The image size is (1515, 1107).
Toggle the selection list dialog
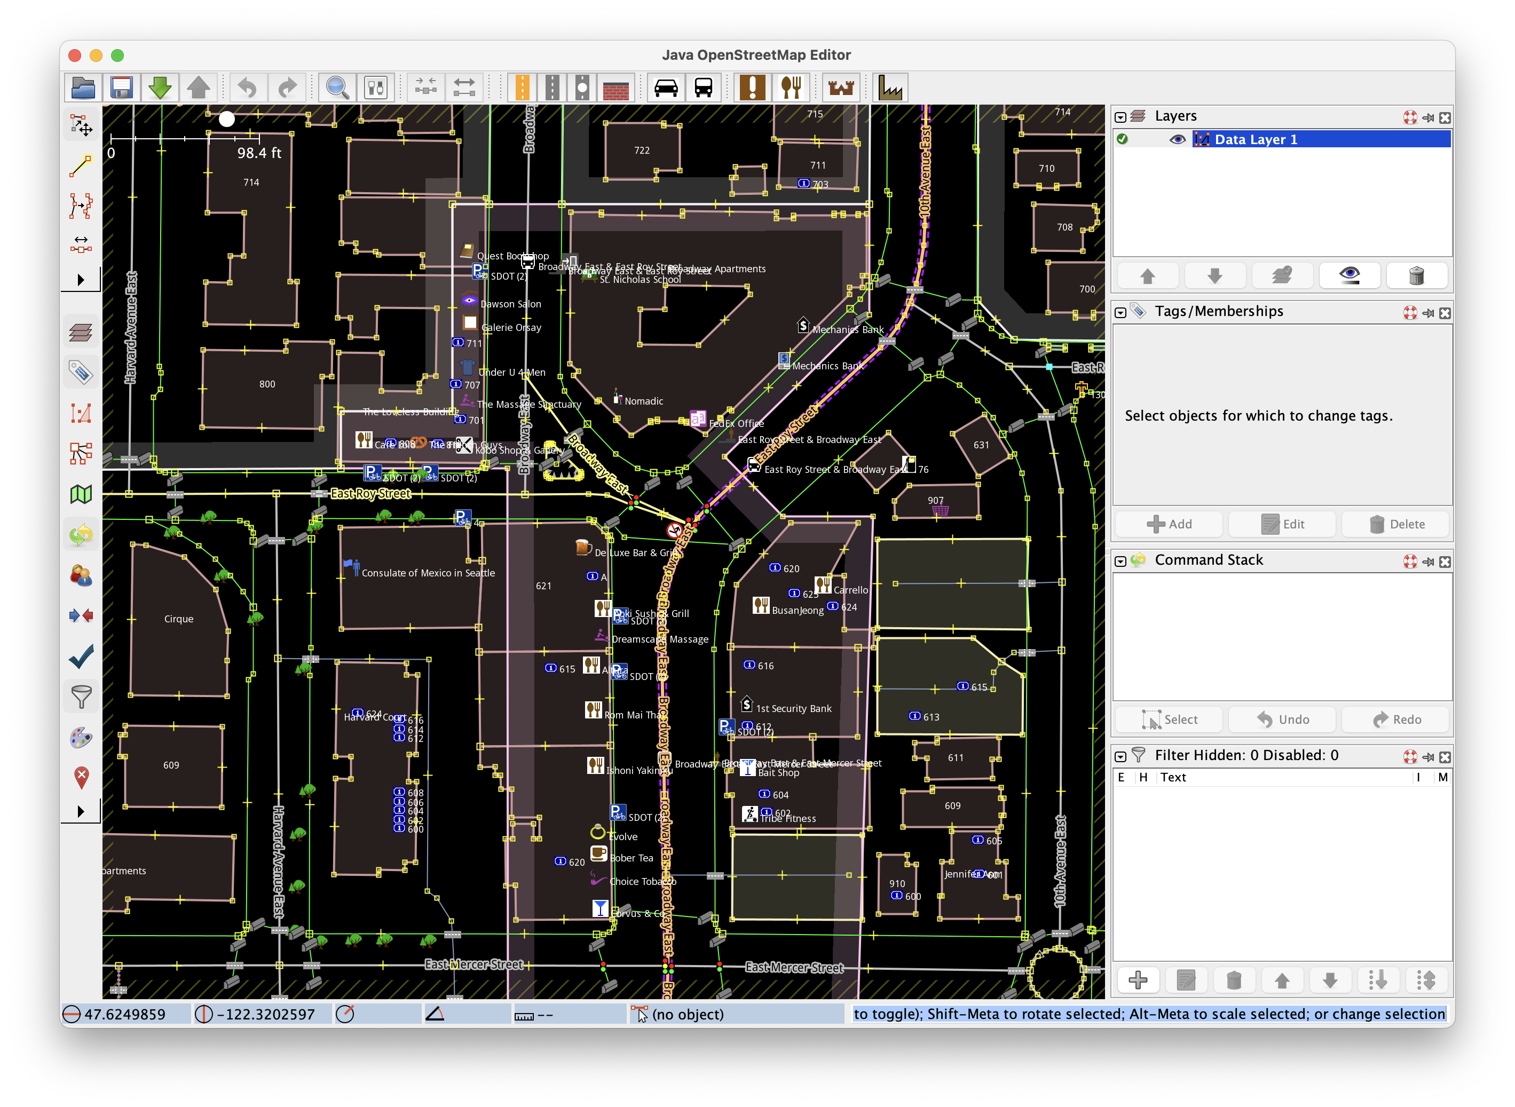(81, 414)
